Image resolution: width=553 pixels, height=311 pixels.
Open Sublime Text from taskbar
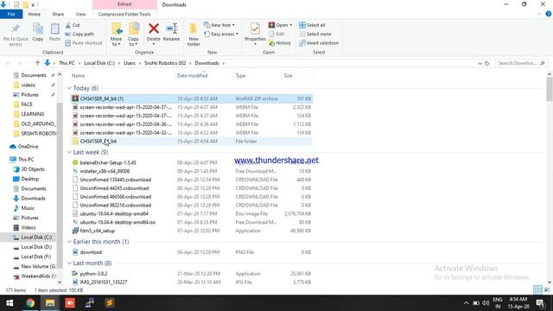[110, 303]
